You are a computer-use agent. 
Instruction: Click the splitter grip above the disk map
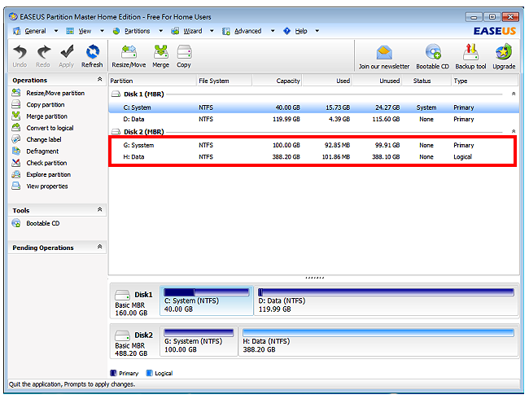coord(314,278)
